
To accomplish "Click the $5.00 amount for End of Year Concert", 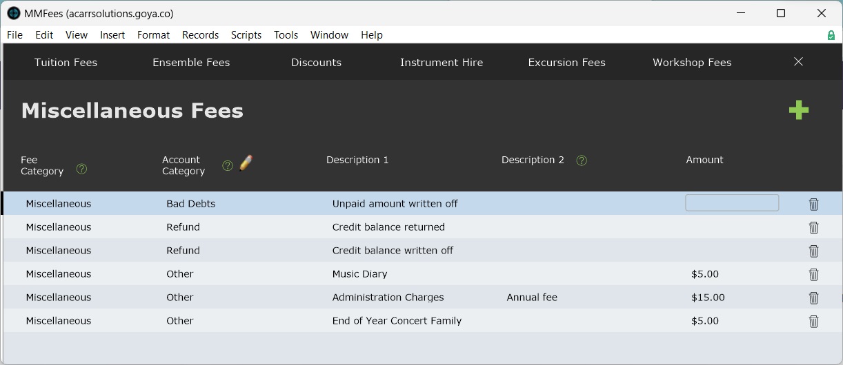I will 705,321.
